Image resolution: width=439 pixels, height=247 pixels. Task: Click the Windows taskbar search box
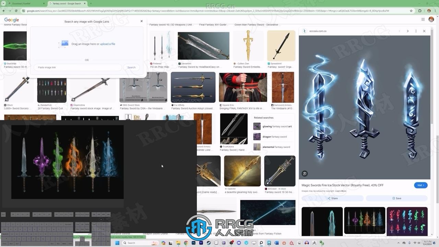pyautogui.click(x=140, y=243)
